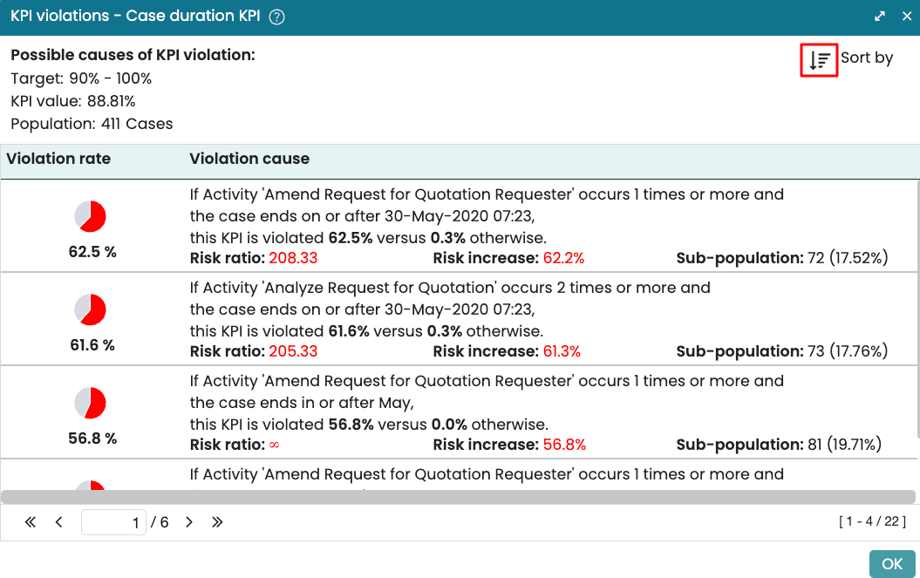Click the 56.8% violation rate pie chart
This screenshot has width=920, height=578.
90,402
